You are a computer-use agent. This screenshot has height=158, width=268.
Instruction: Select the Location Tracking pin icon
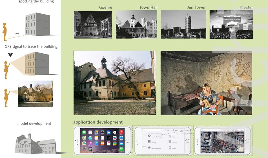149,136
